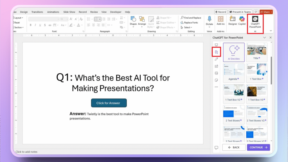This screenshot has width=288, height=162.
Task: Choose the AI Decides layout thumbnail
Action: [x=234, y=52]
